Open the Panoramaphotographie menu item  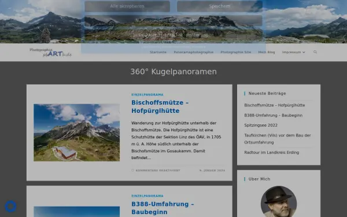(x=194, y=52)
